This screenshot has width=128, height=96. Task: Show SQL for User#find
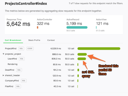tap(22, 59)
